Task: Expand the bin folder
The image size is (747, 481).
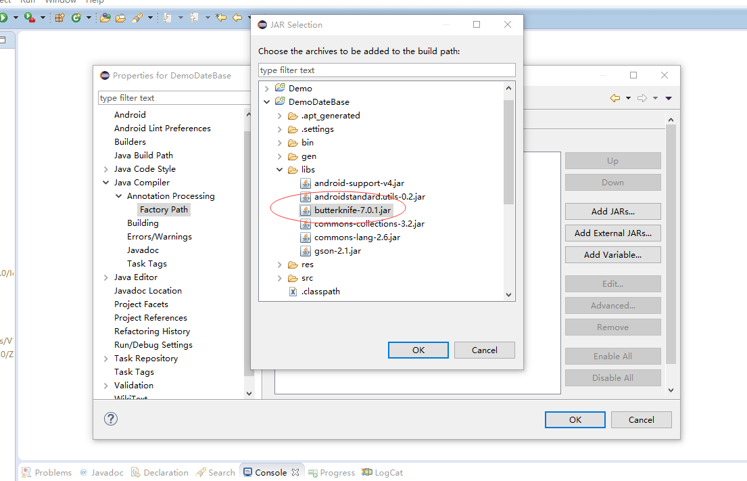Action: 280,143
